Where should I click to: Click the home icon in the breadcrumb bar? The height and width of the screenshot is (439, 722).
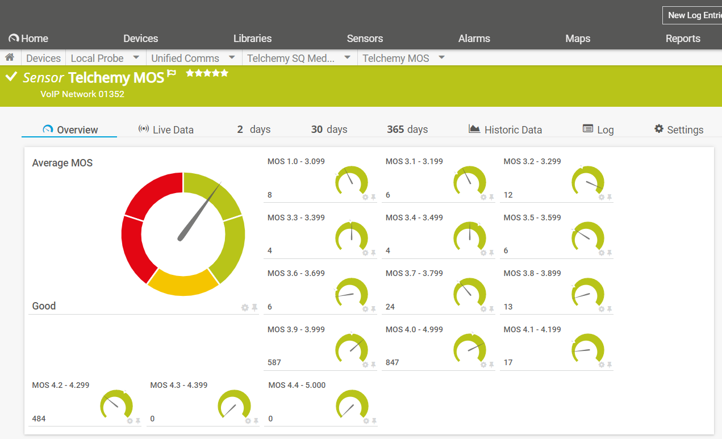[x=10, y=57]
